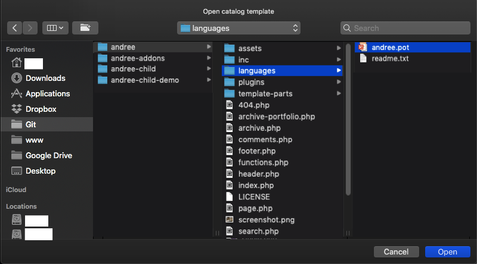Click the middle column vertical scrollbar

348,120
